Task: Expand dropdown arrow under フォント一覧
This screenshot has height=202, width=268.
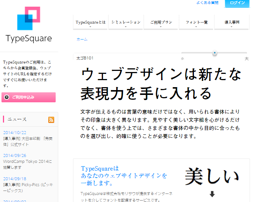Action: coord(196,27)
